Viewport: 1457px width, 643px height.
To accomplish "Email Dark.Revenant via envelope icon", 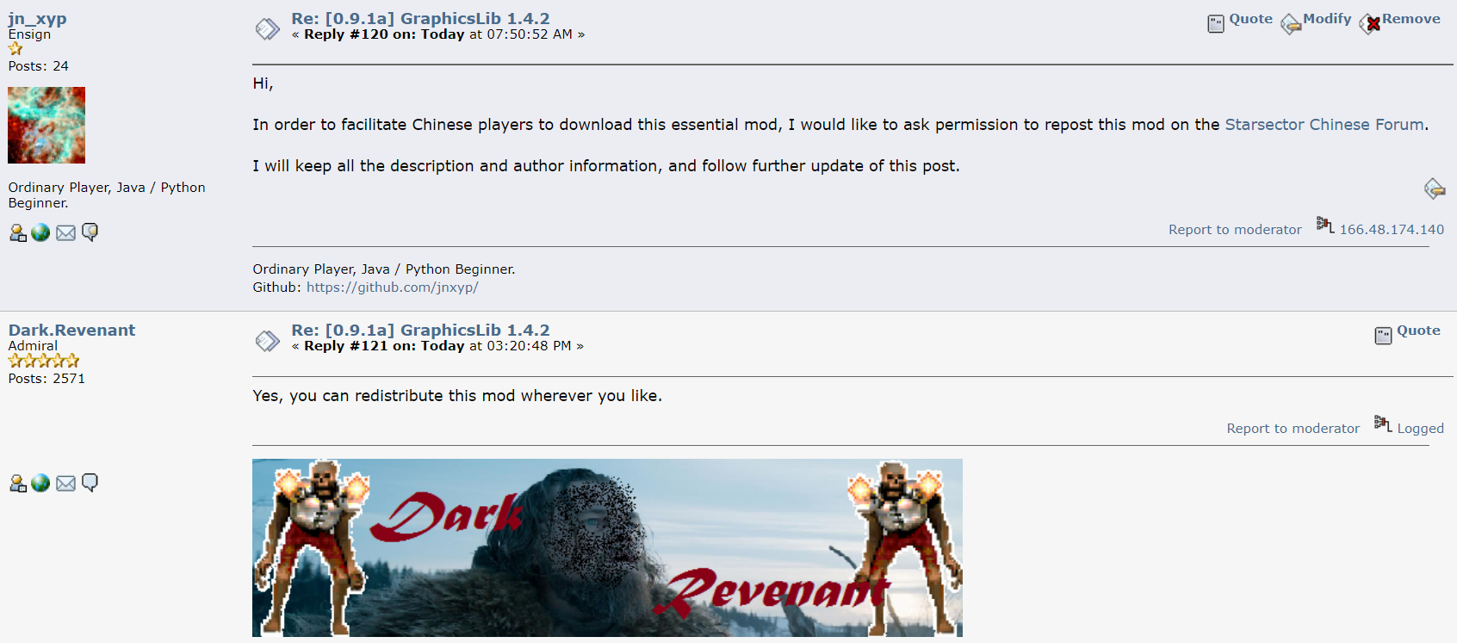I will click(x=65, y=483).
